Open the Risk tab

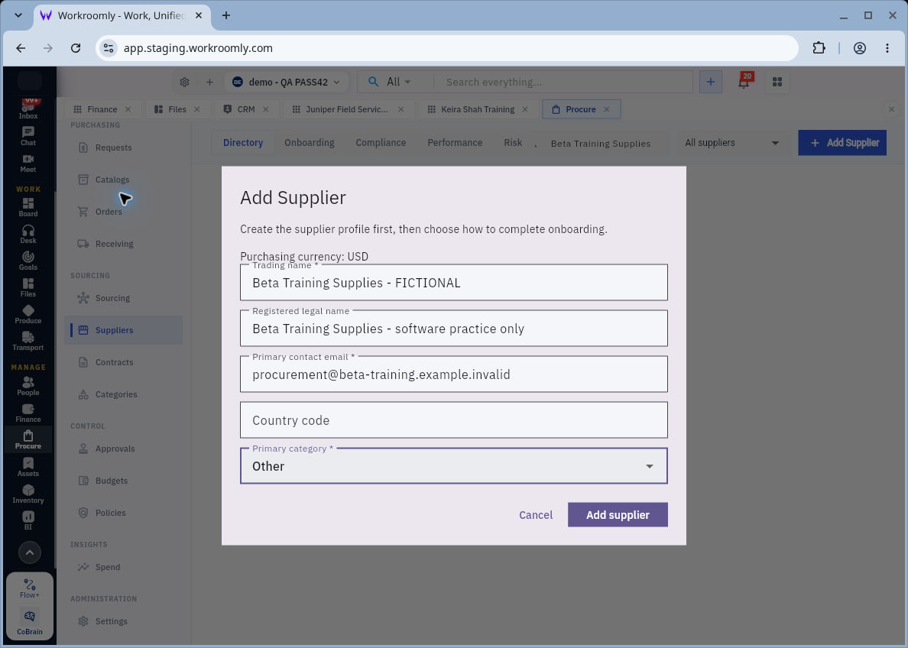[513, 142]
